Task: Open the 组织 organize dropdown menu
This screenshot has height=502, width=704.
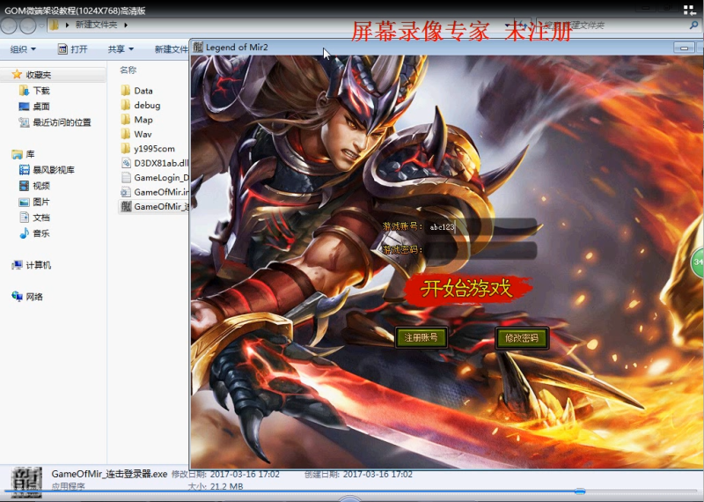Action: [x=23, y=49]
